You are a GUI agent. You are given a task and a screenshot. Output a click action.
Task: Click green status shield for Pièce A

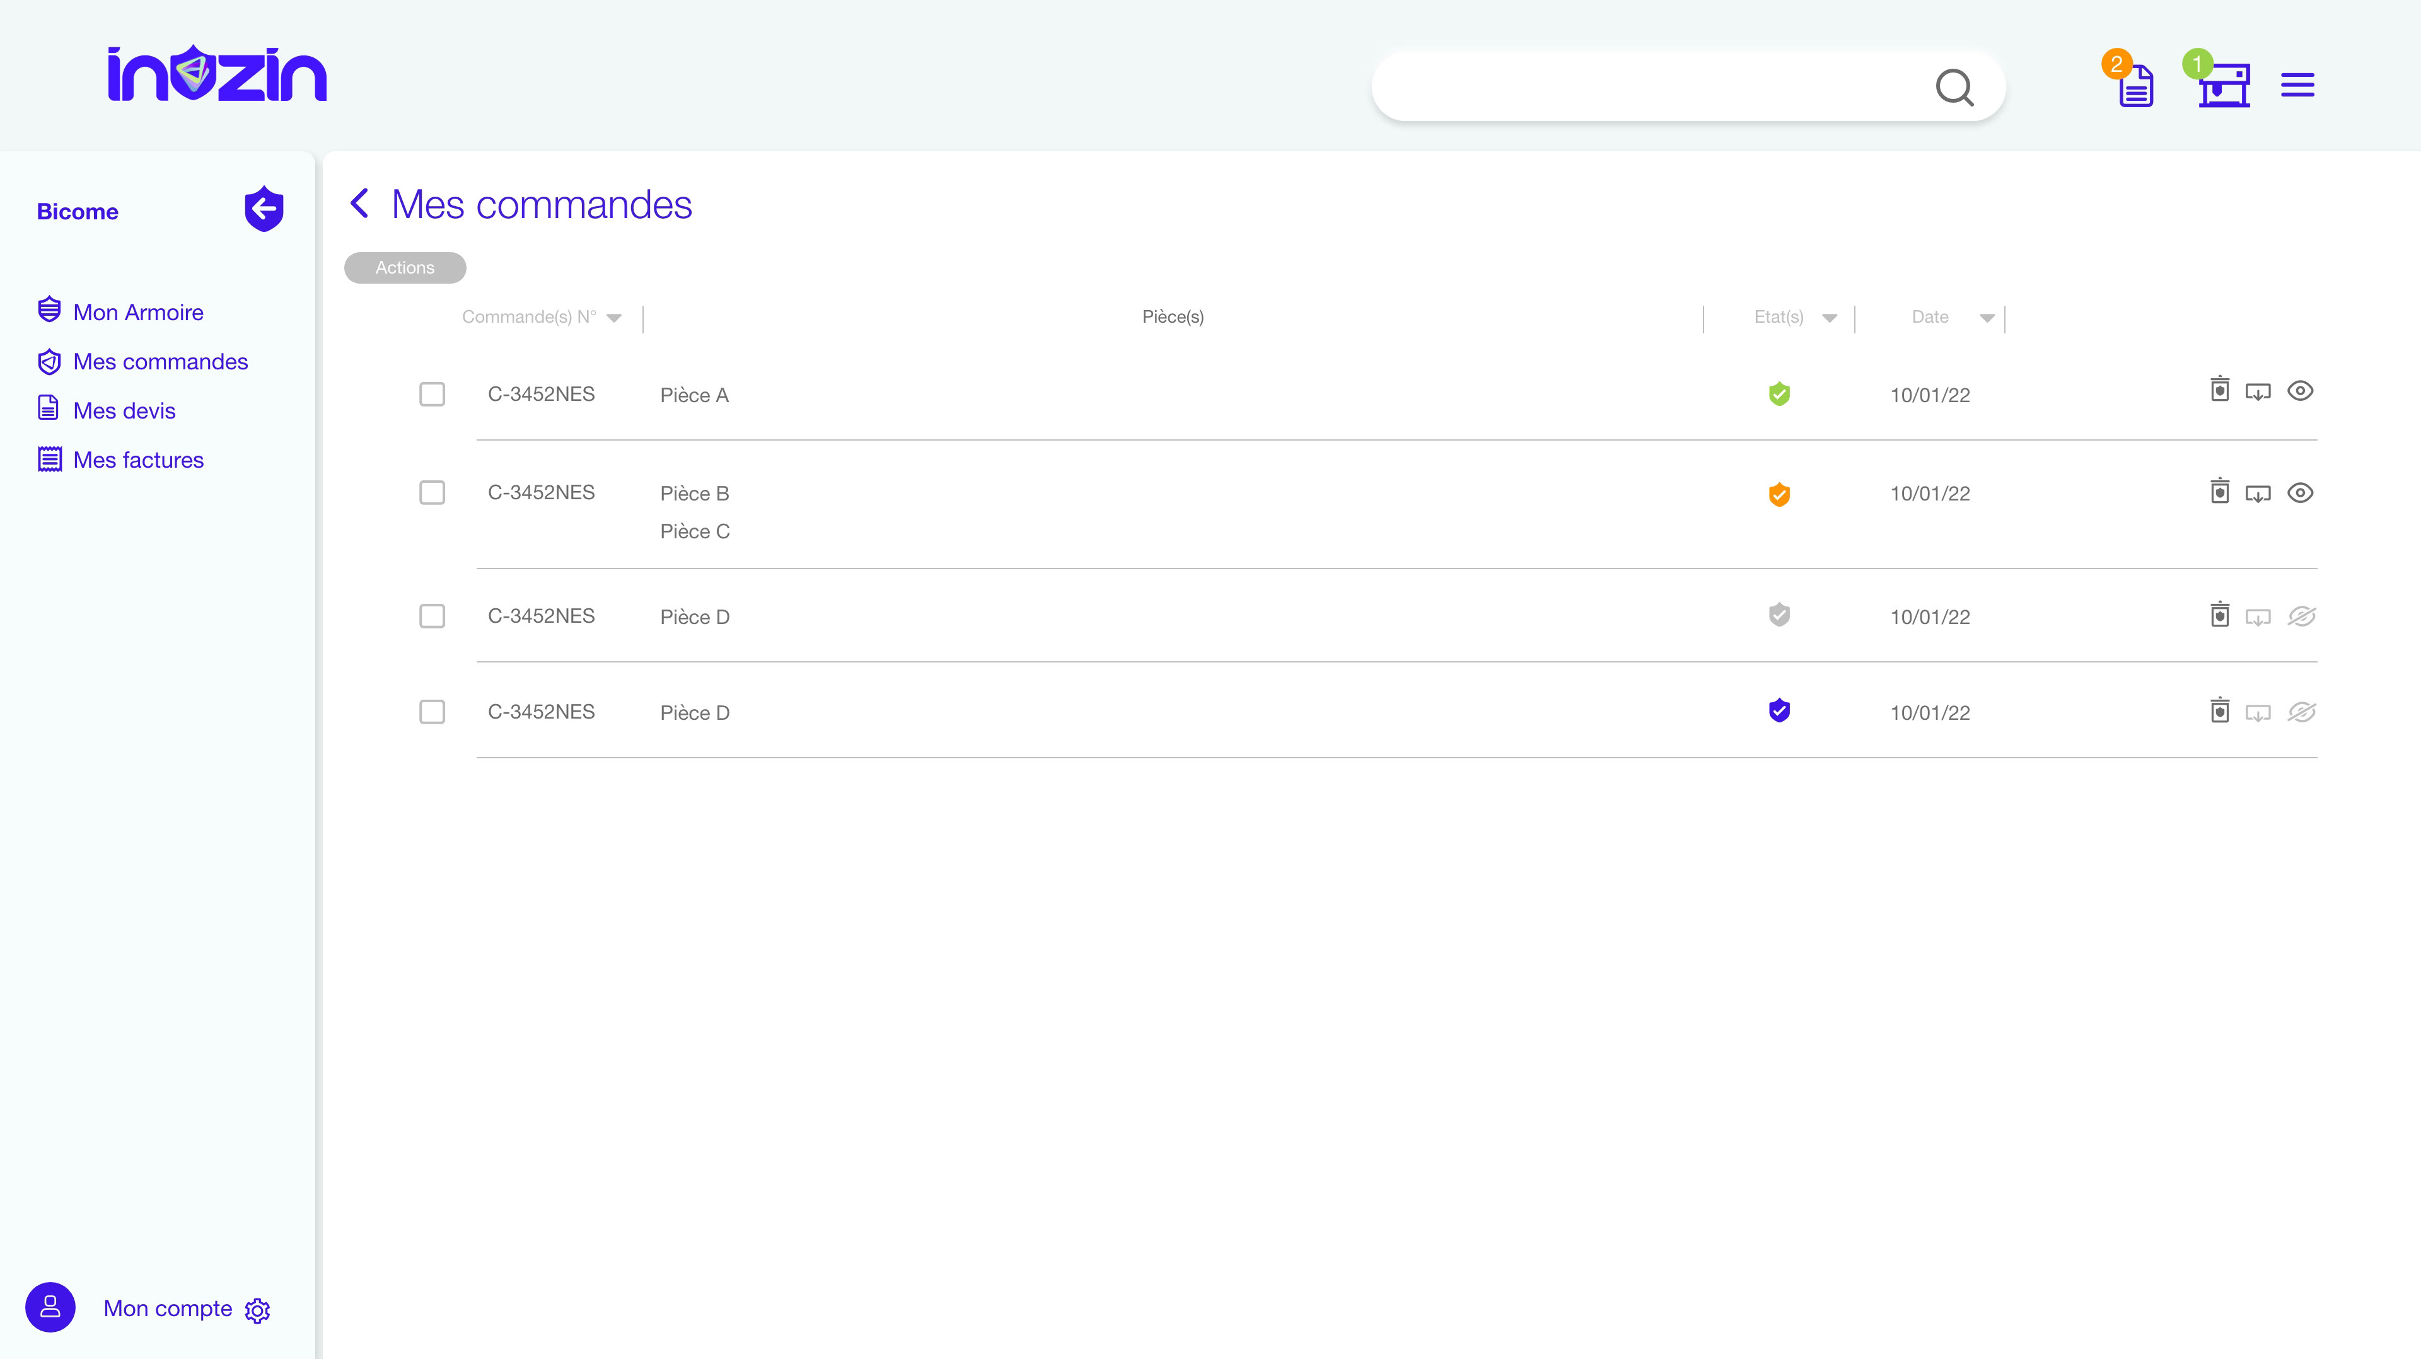(1778, 394)
